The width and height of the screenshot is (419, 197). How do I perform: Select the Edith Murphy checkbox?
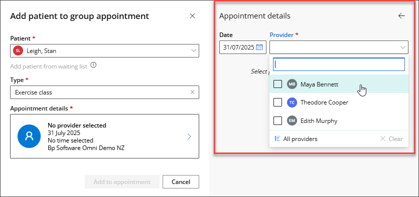pyautogui.click(x=277, y=121)
